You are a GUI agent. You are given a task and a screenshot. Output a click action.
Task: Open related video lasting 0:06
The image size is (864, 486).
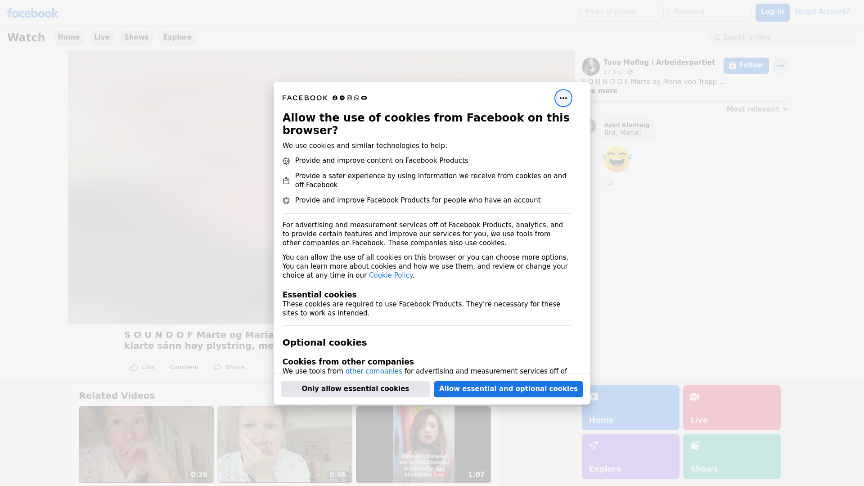(285, 445)
